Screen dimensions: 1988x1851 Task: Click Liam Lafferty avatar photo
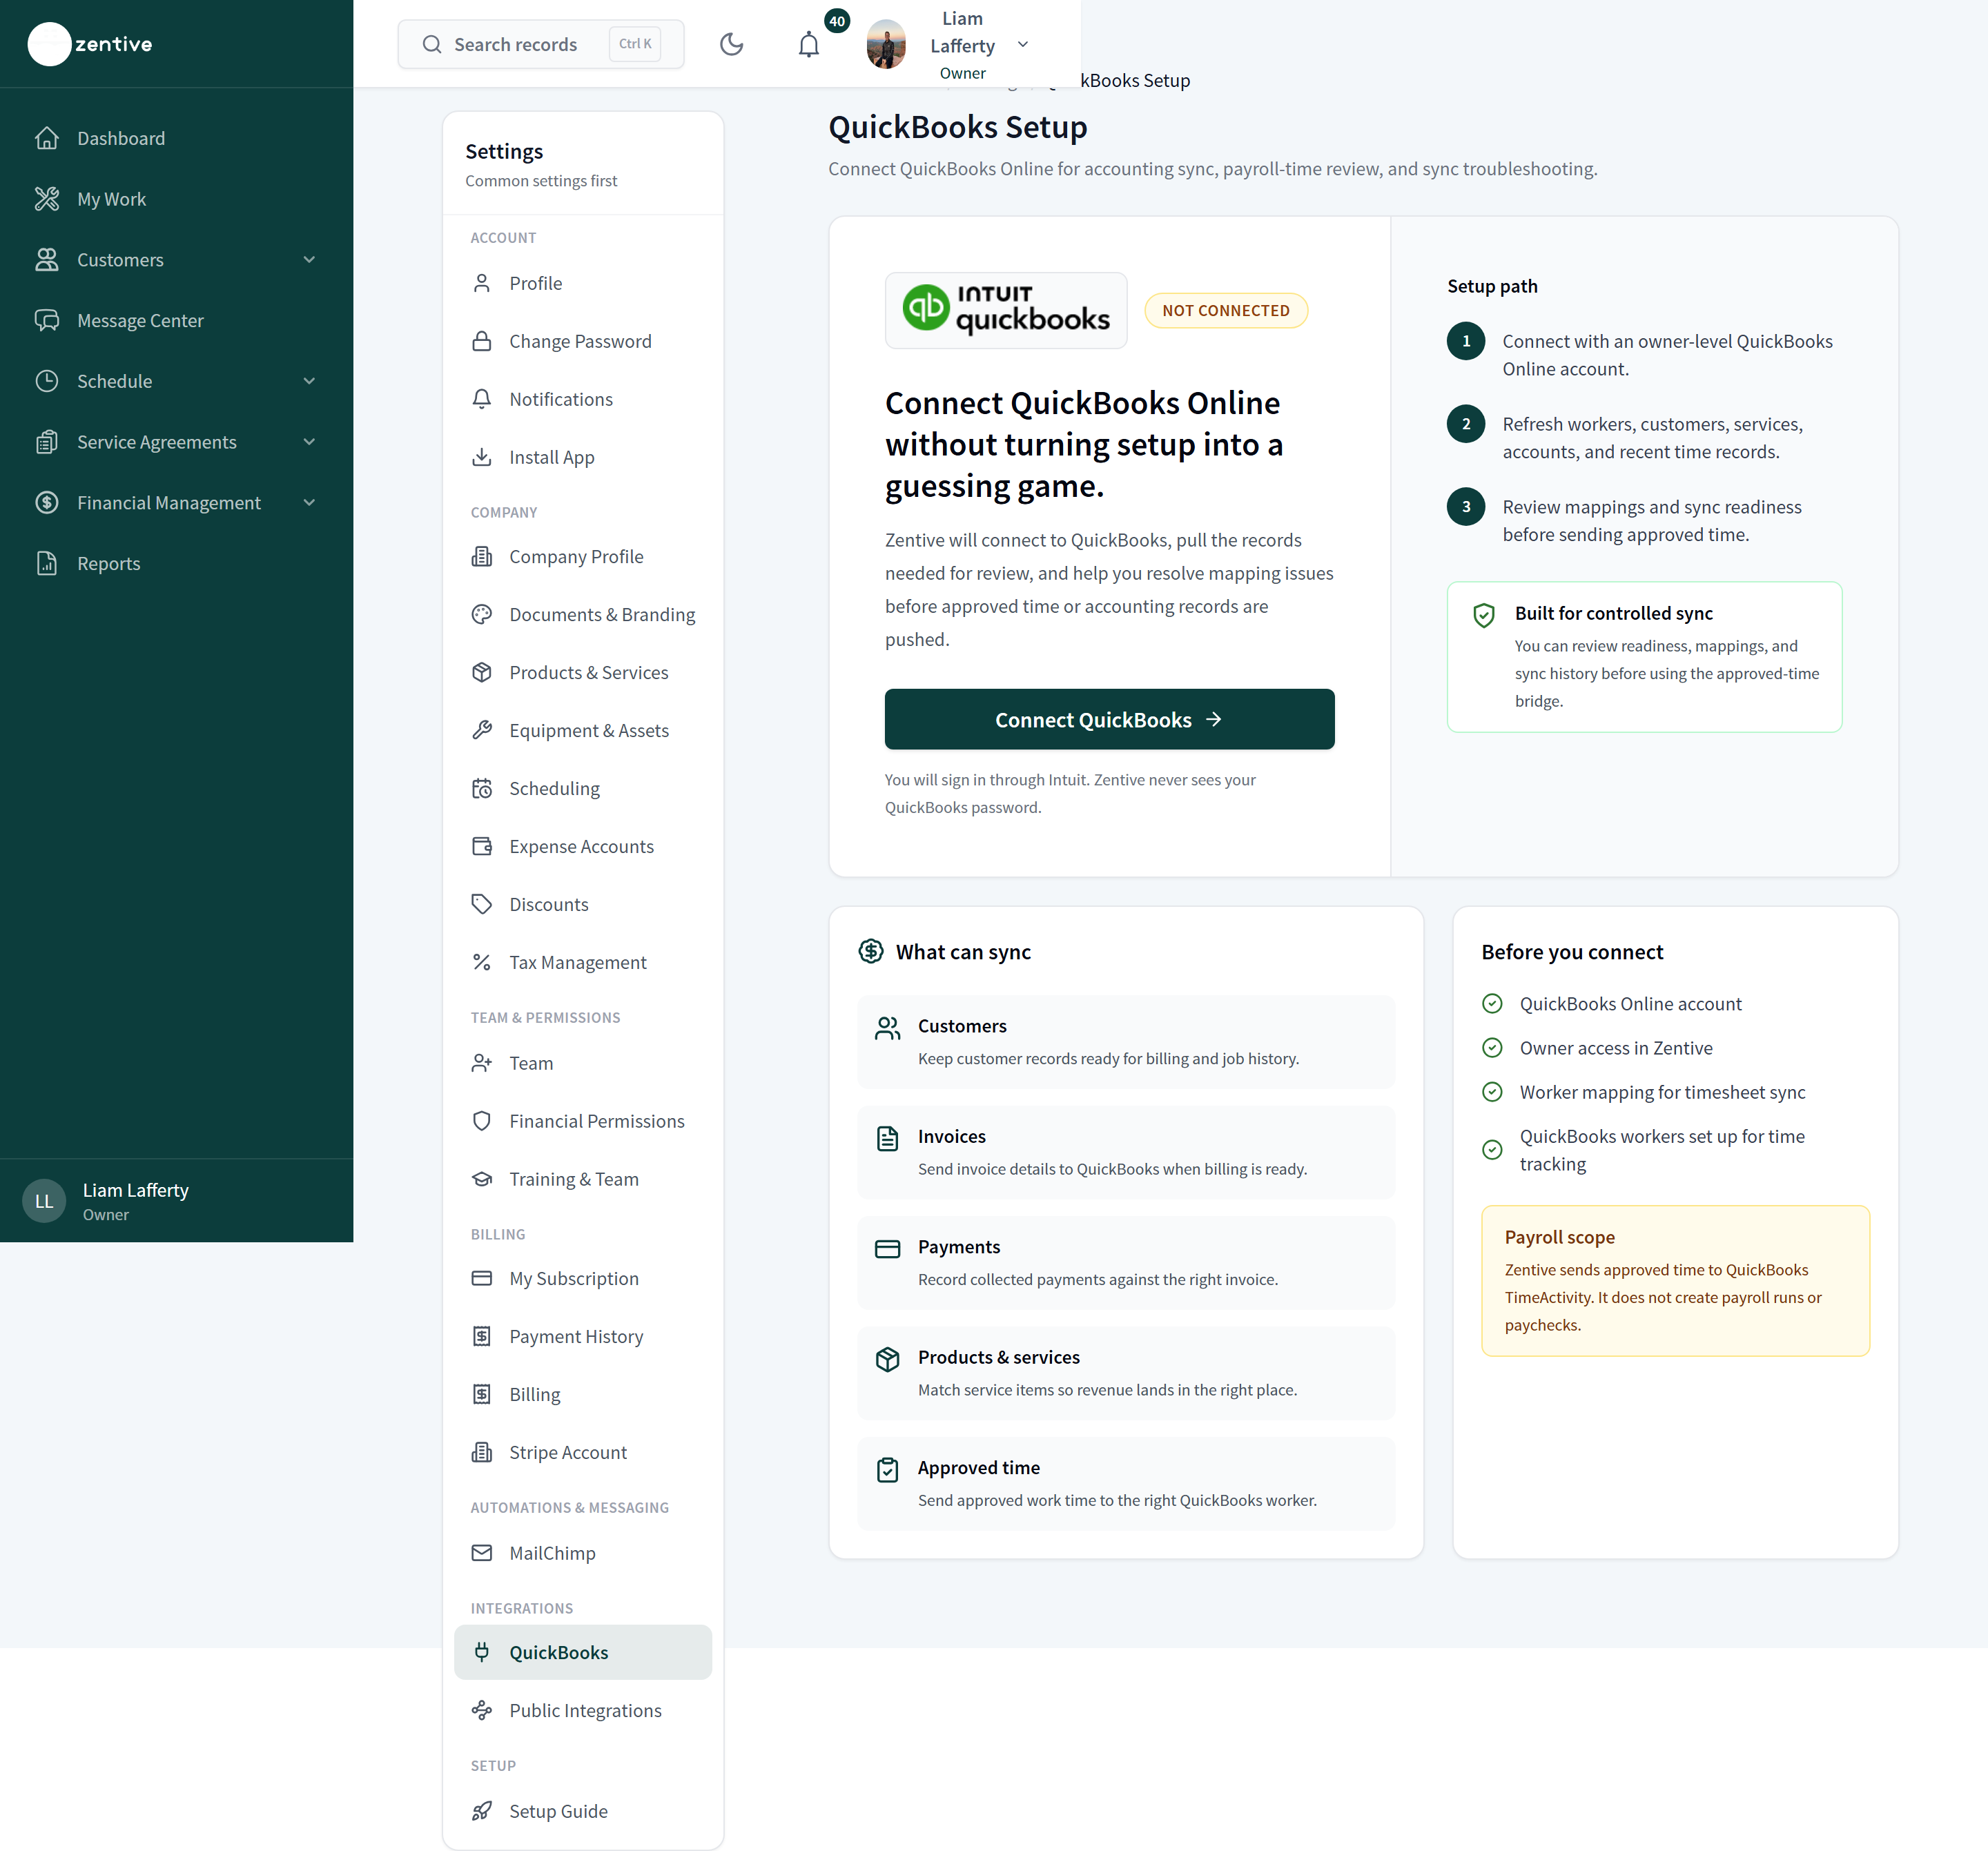point(886,44)
